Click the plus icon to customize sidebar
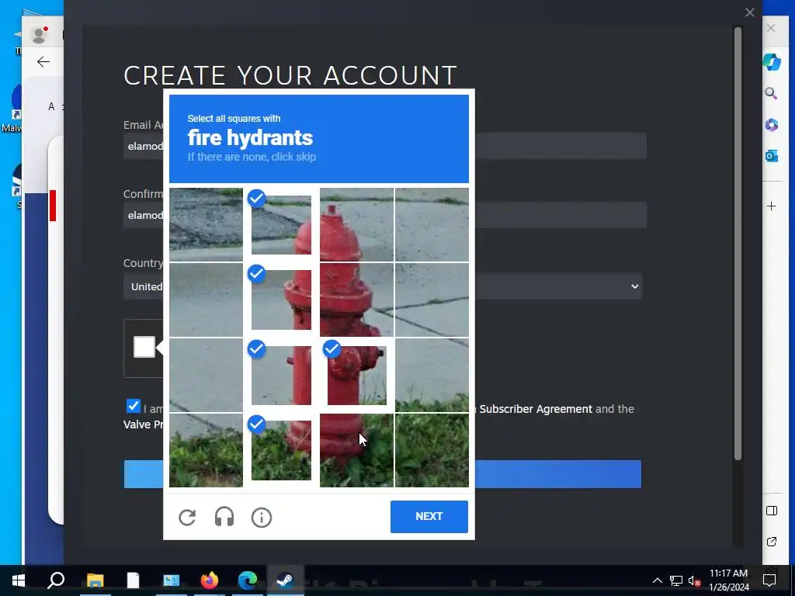795x596 pixels. 771,206
